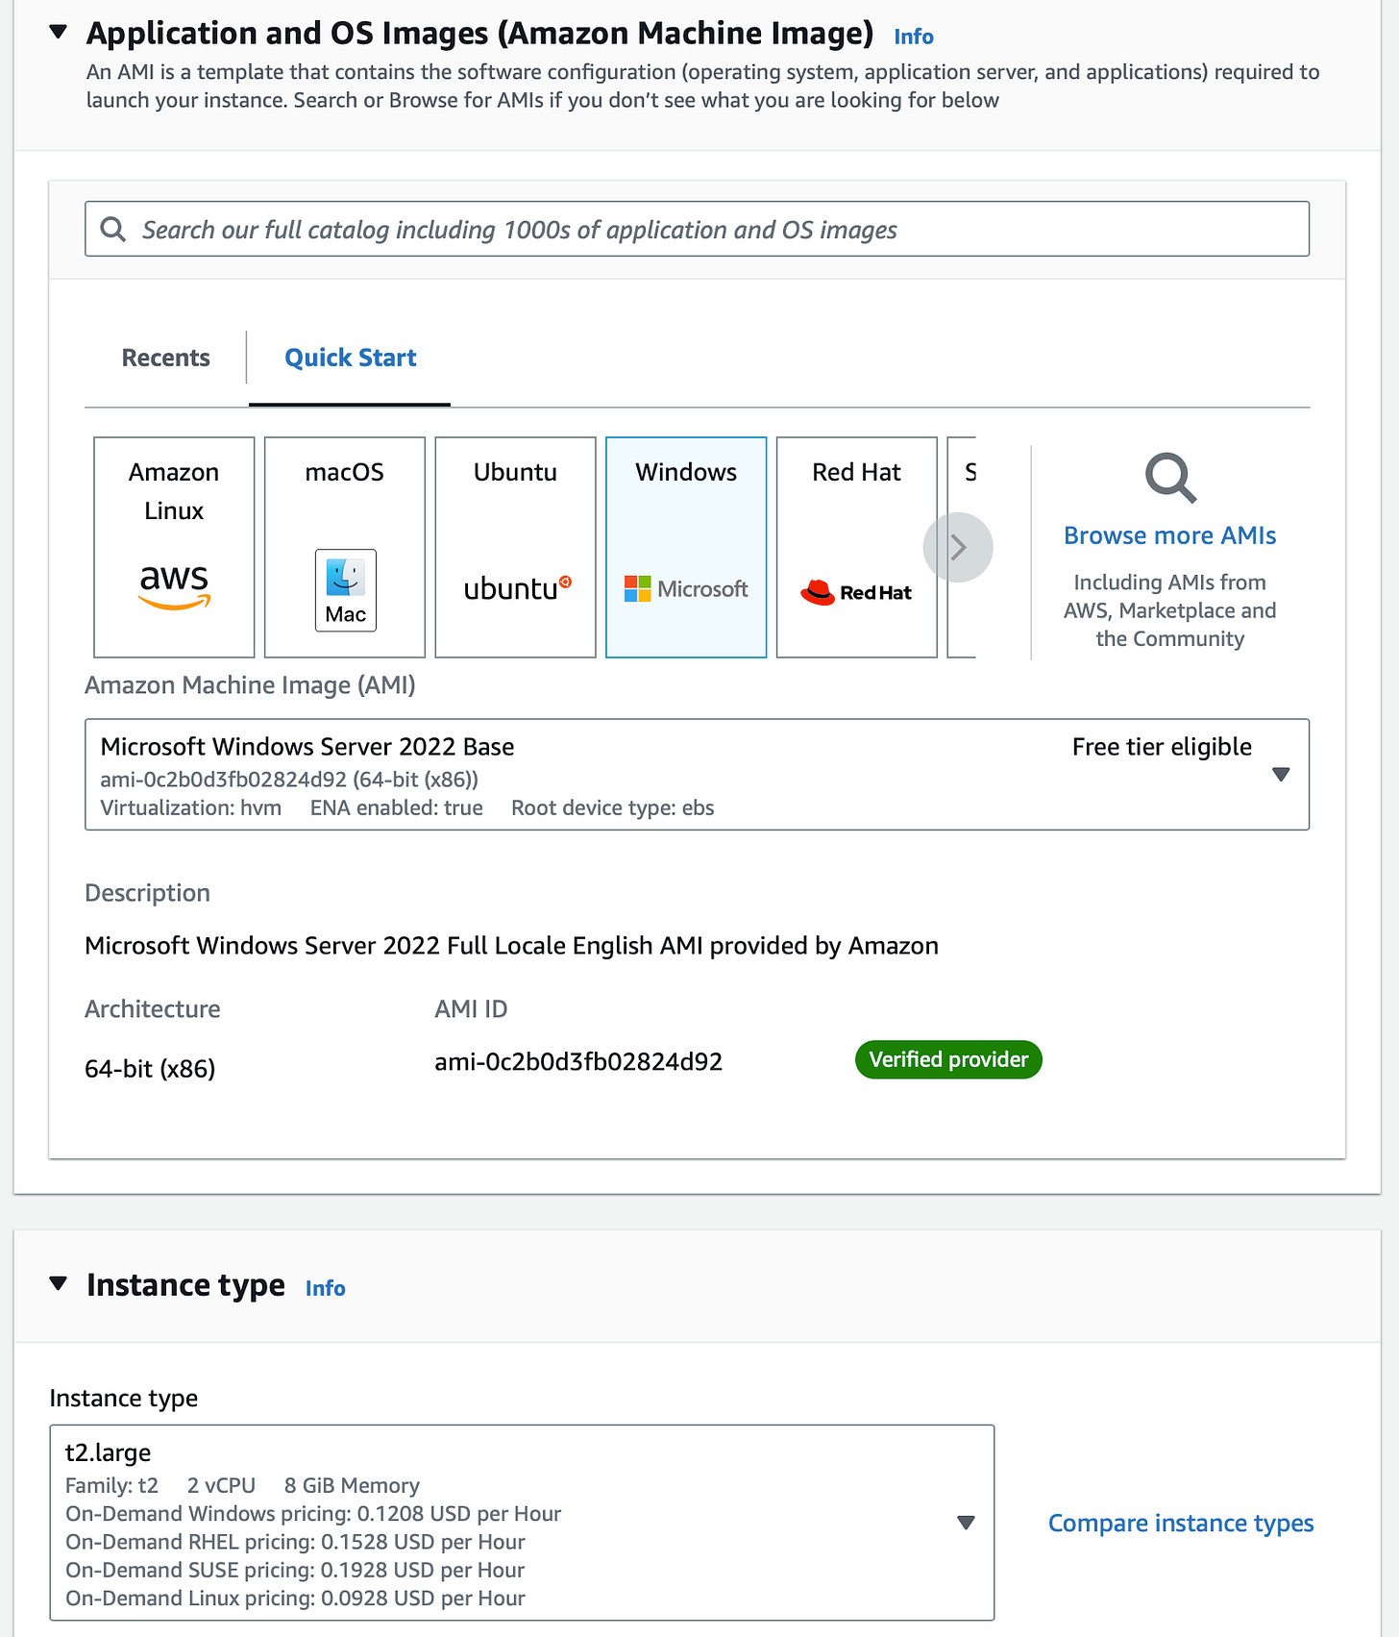Switch to the Recents tab

point(165,358)
